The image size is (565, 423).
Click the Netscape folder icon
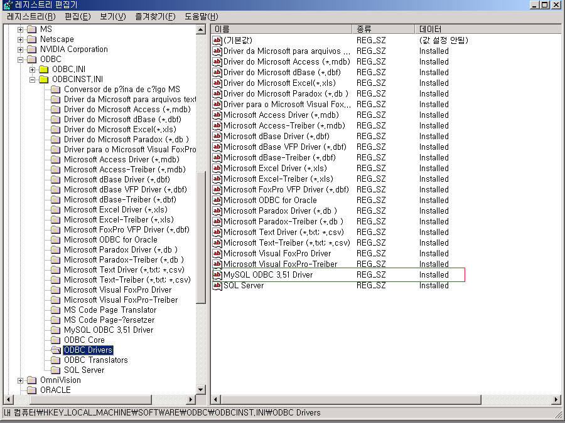pyautogui.click(x=32, y=39)
